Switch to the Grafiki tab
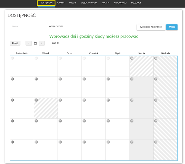This screenshot has height=164, width=185. pos(61,3)
